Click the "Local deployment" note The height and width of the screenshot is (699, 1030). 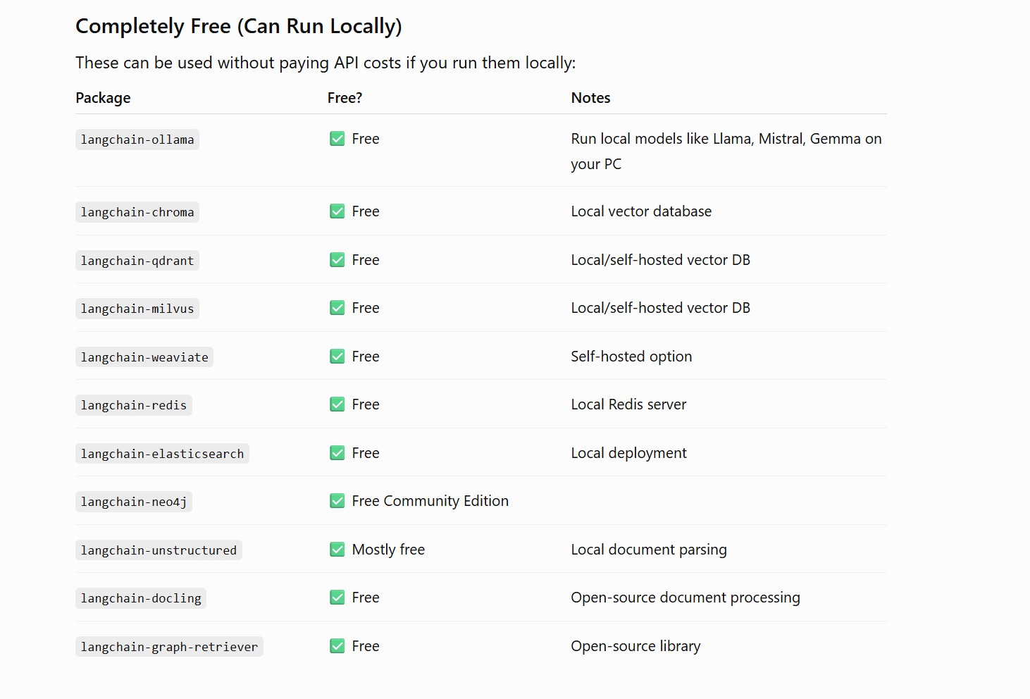(628, 453)
